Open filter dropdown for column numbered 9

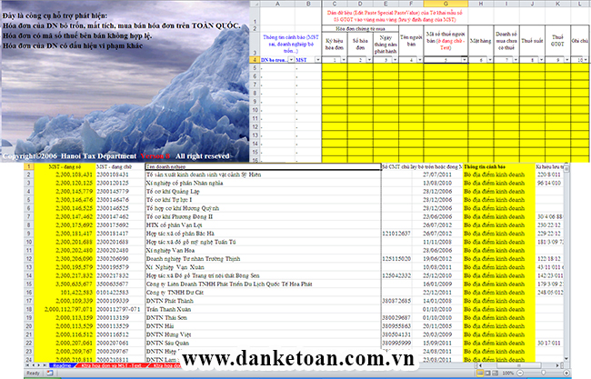pos(566,60)
